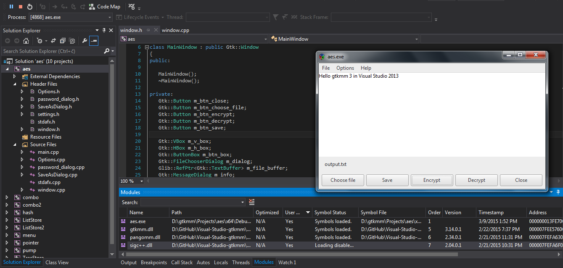Screen dimensions: 563x268
Task: Stop debugging with the red square icon
Action: 20,7
